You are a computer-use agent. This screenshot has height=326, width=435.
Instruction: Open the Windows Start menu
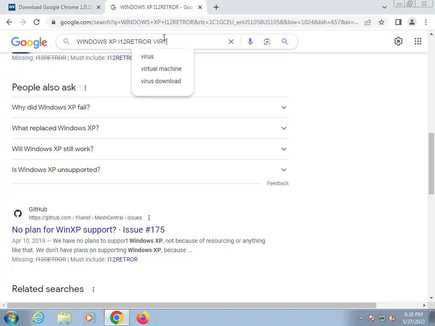(x=11, y=318)
